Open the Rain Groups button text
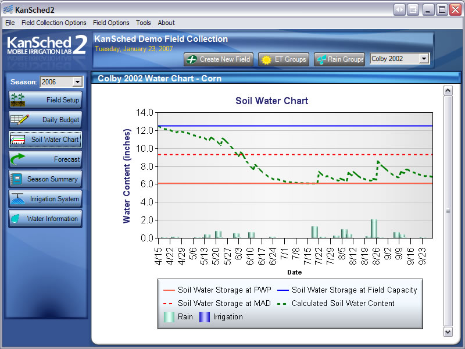 coord(345,59)
